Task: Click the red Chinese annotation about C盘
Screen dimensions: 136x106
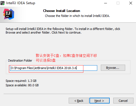Action: pos(66,56)
